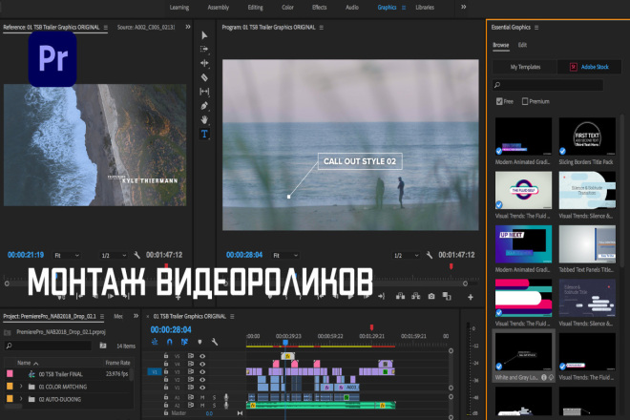Viewport: 630px width, 420px height.
Task: Open Reference monitor wrench settings
Action: point(137,255)
